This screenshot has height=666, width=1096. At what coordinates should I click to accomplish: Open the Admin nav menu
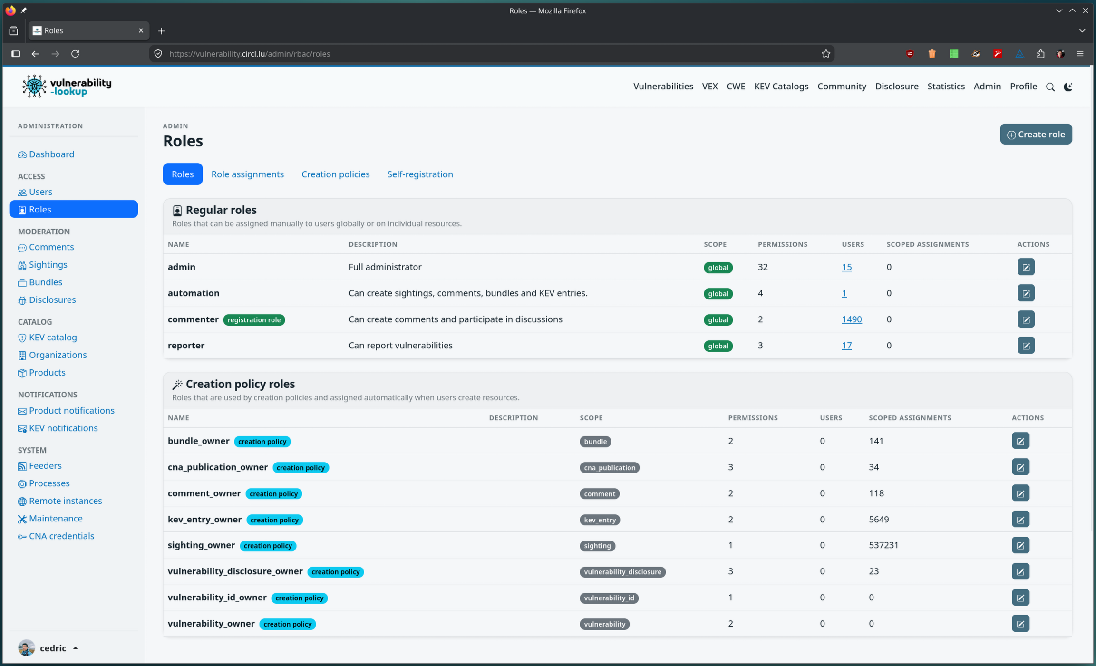(x=987, y=87)
